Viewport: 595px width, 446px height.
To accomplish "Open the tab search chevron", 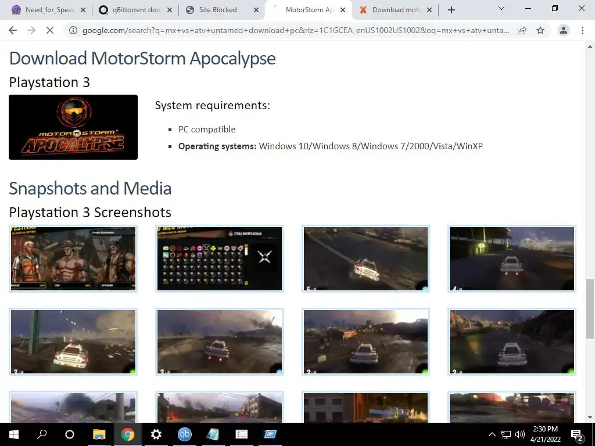I will coord(501,8).
